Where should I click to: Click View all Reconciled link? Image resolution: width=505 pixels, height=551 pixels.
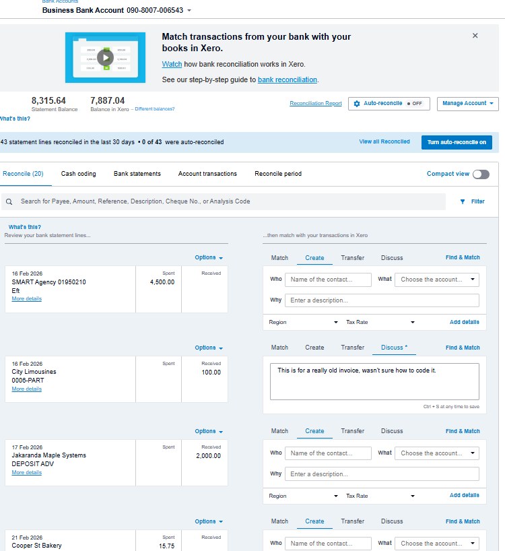click(x=384, y=142)
